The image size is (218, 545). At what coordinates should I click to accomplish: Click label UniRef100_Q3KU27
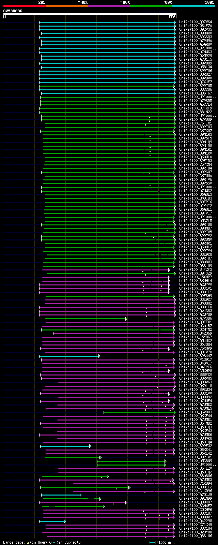(196, 75)
